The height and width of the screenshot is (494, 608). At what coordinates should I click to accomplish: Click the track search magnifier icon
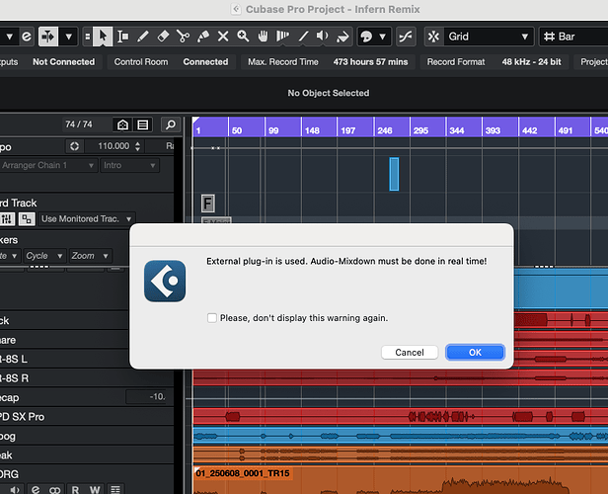coord(171,125)
